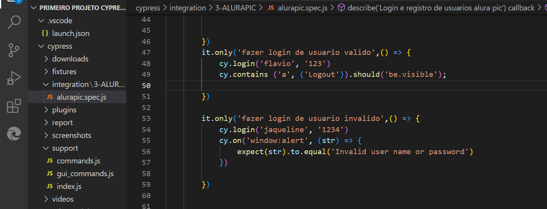The height and width of the screenshot is (209, 547).
Task: Click 'expect' on line 56
Action: [250, 151]
